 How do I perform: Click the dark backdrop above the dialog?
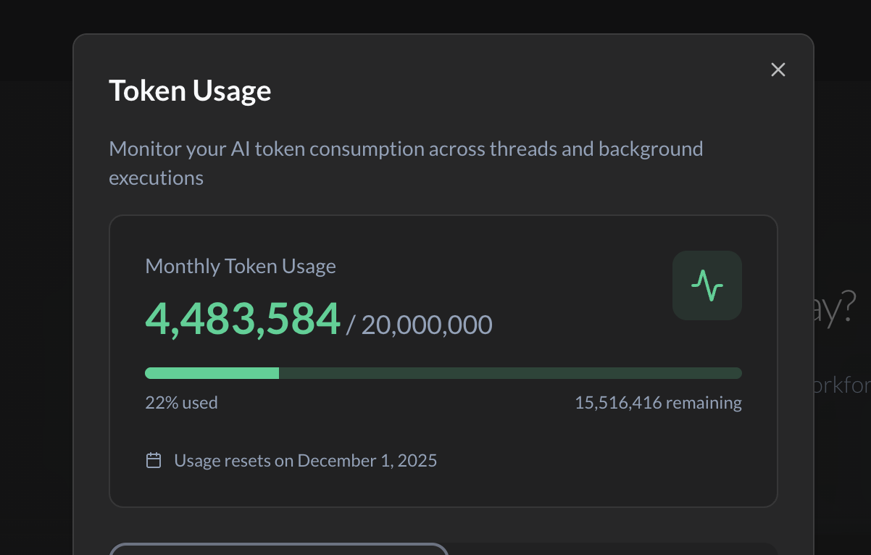click(435, 16)
